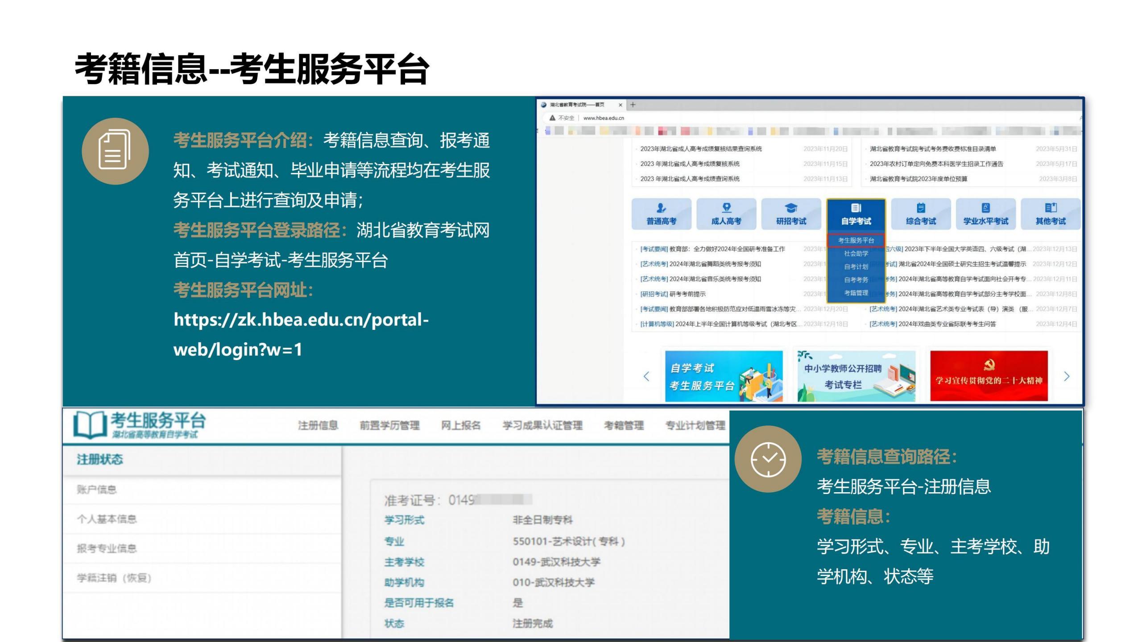Advance banner carousel with right arrow
Screen dimensions: 1142x642
coord(1067,376)
